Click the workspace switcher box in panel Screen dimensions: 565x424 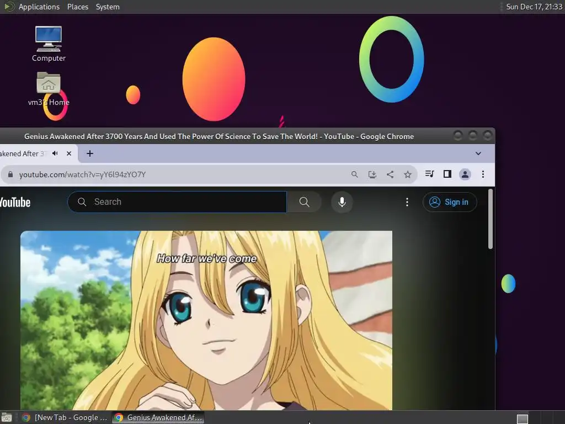point(522,418)
